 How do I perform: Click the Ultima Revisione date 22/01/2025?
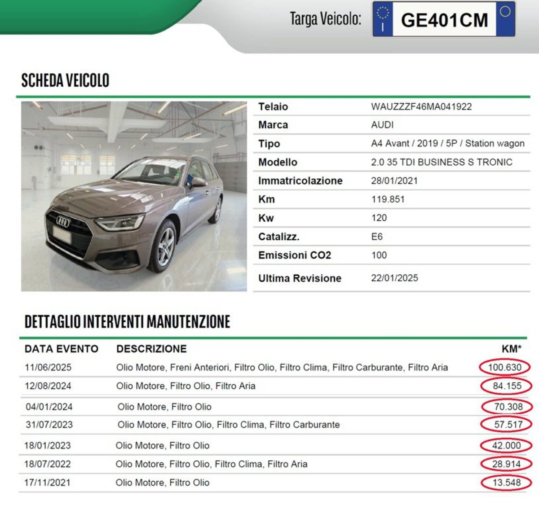coord(394,278)
